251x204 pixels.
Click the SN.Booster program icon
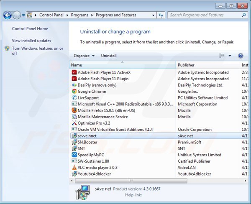tap(74, 142)
